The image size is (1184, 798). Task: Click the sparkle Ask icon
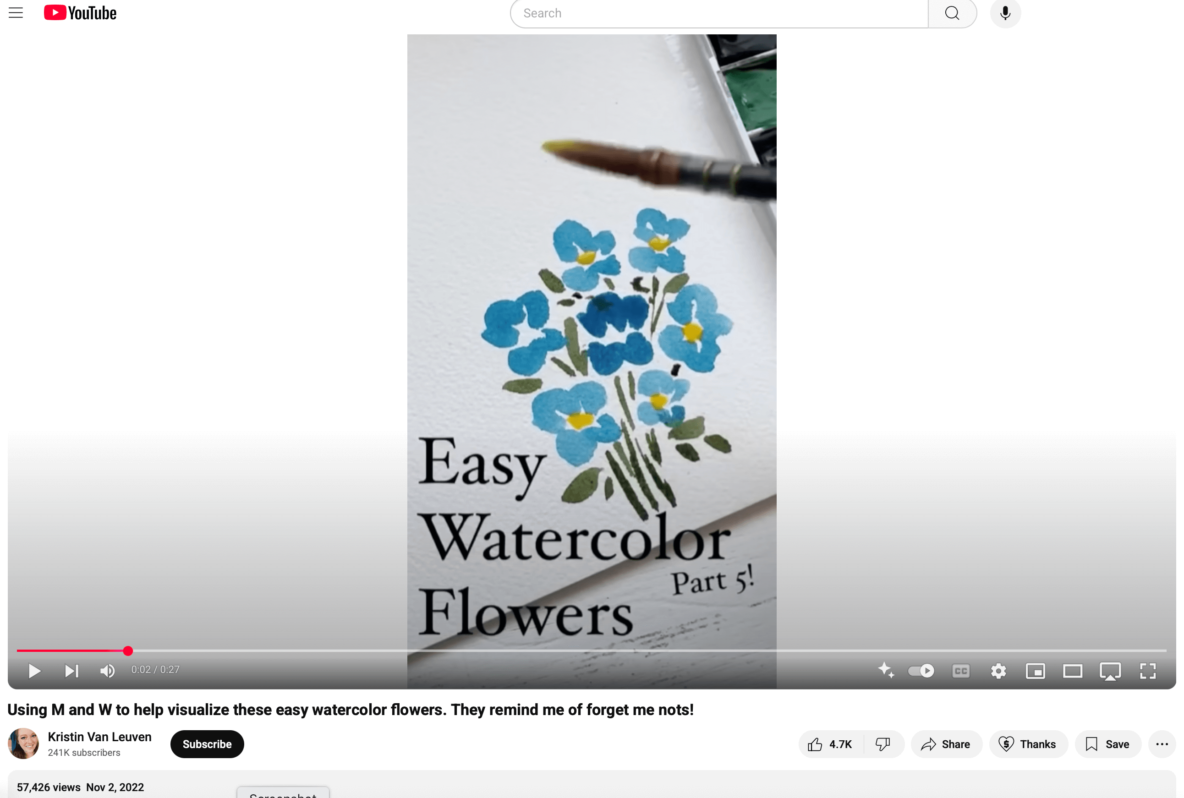coord(886,670)
